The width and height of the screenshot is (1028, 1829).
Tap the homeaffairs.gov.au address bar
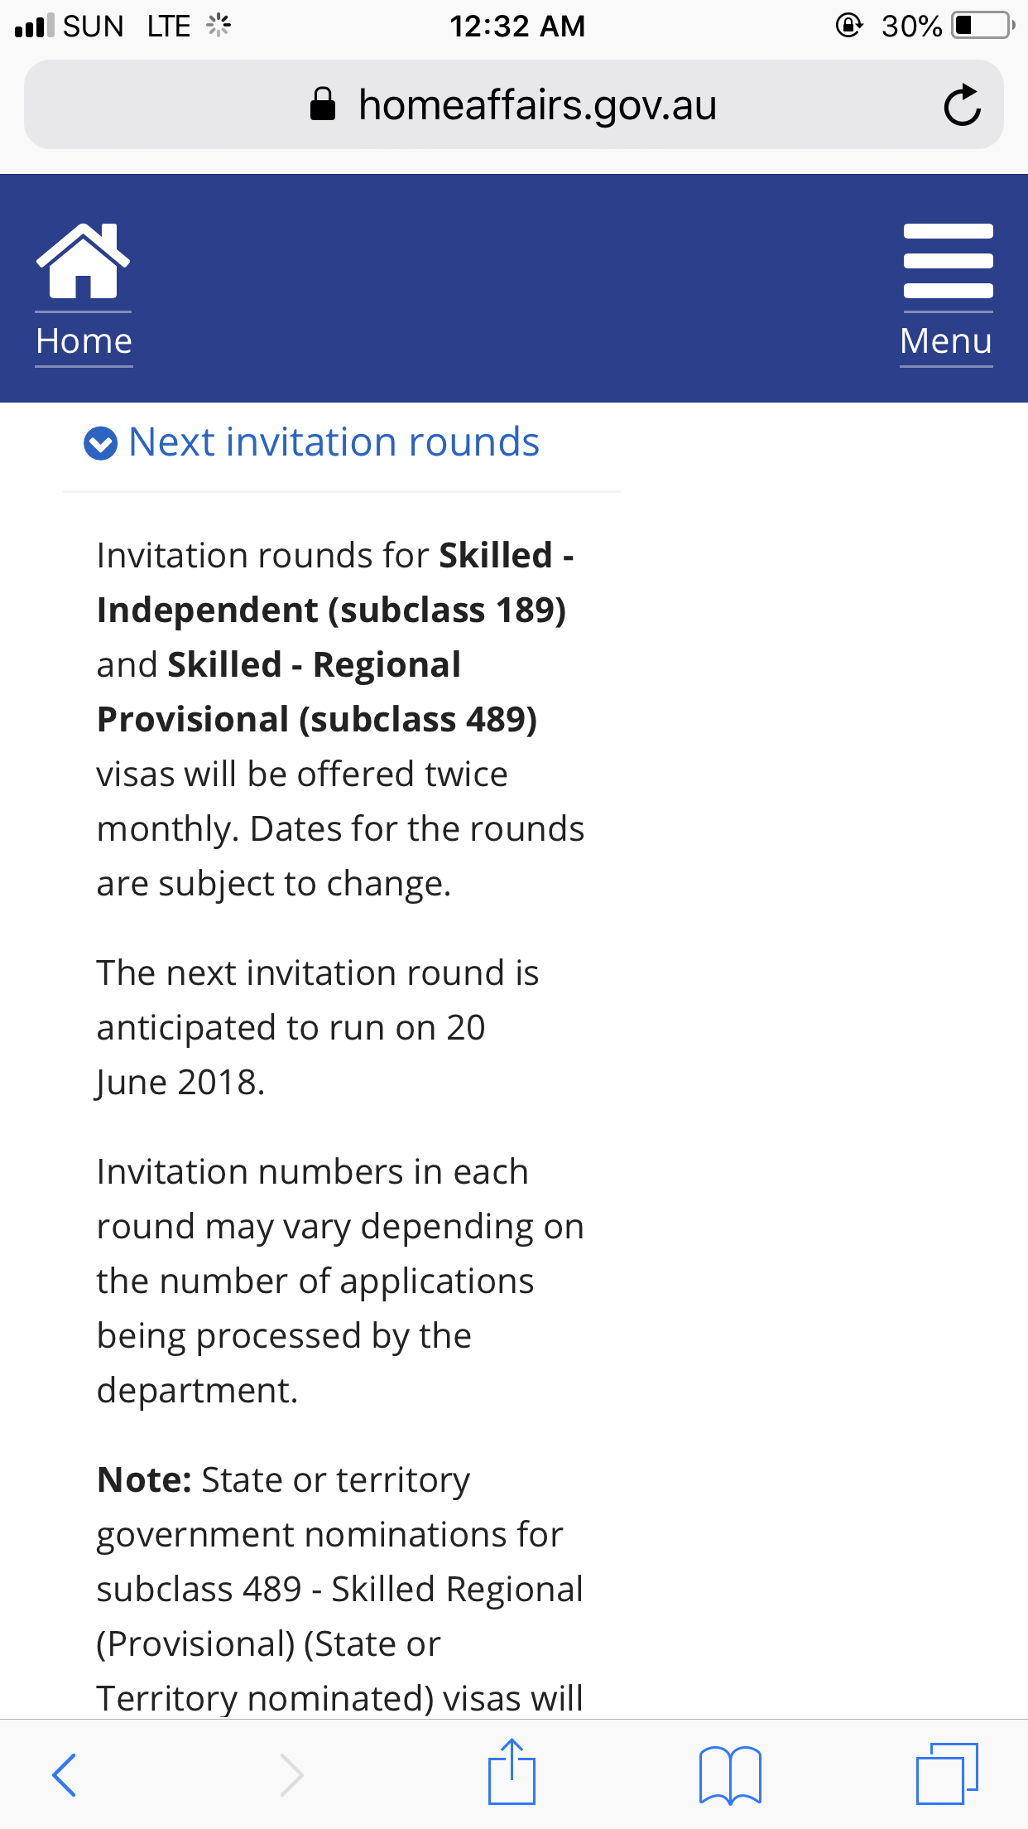point(536,105)
